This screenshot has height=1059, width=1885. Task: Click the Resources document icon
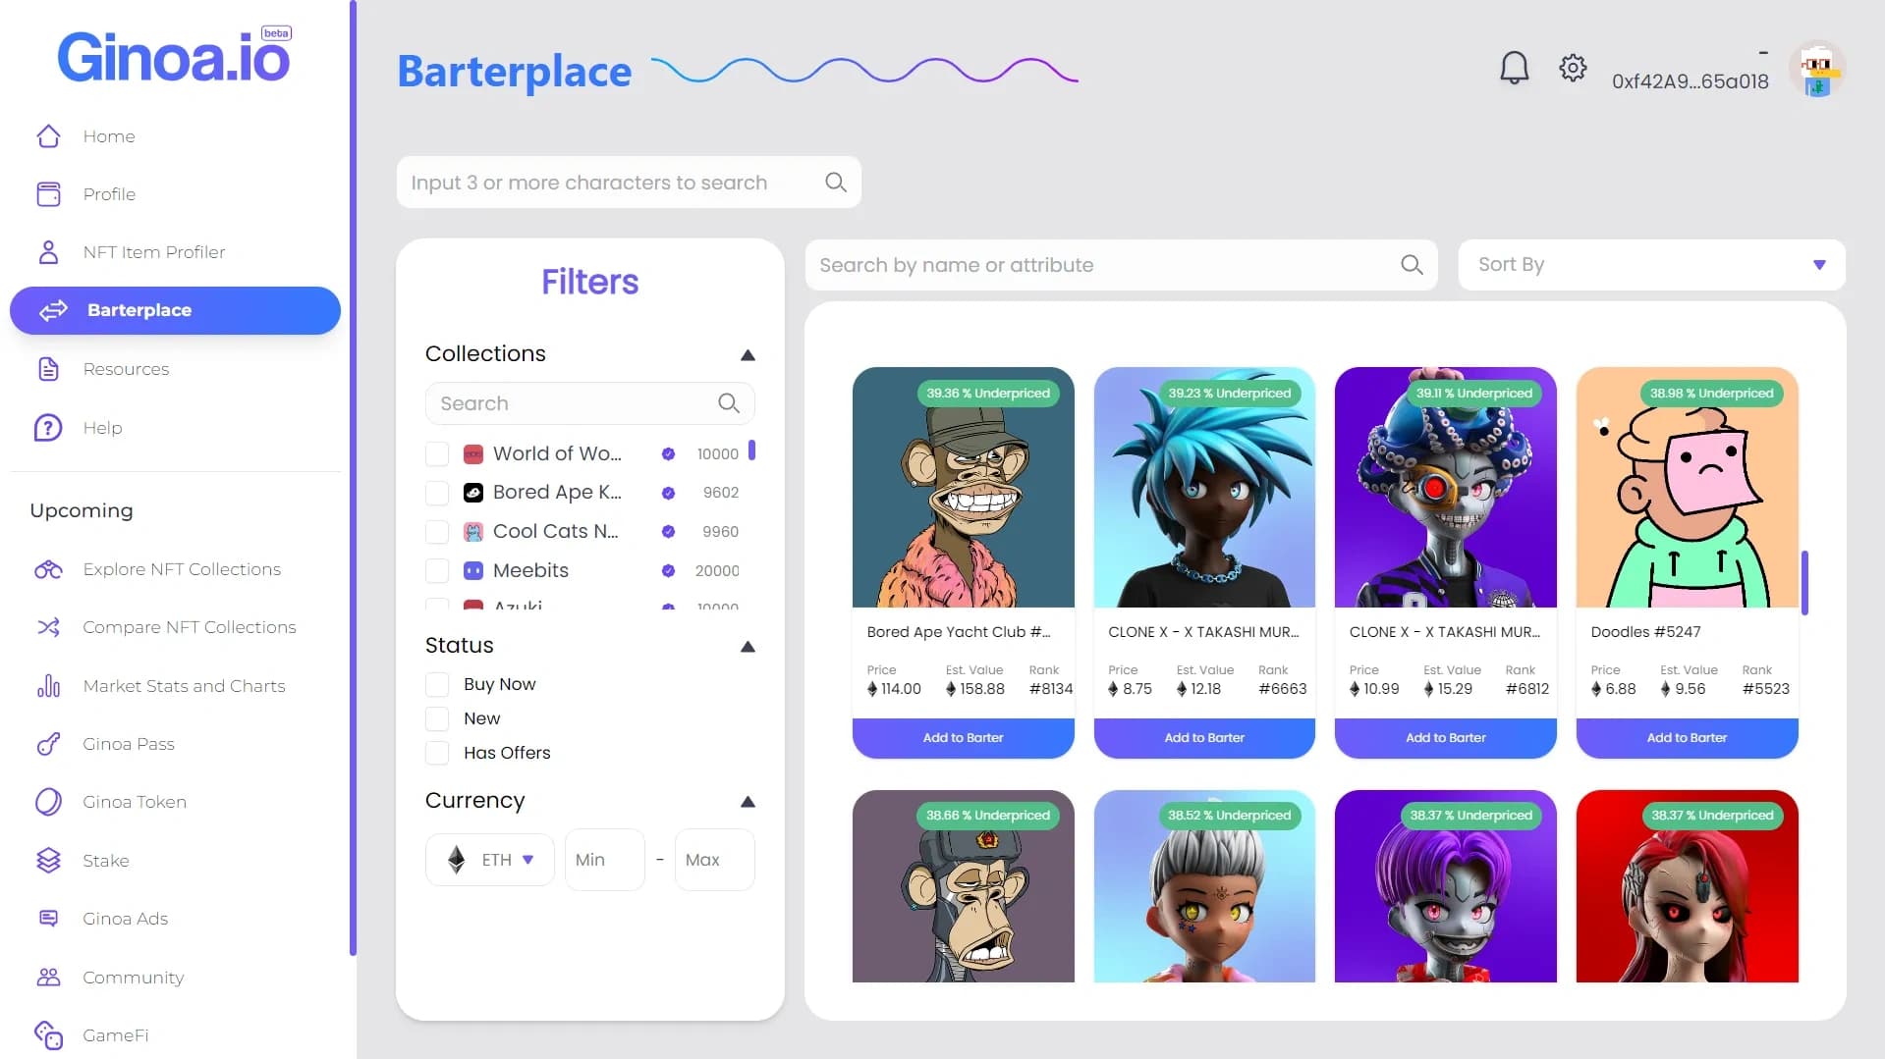[x=48, y=369]
